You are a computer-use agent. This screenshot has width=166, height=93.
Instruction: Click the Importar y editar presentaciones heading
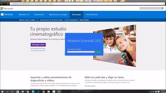tap(51, 79)
